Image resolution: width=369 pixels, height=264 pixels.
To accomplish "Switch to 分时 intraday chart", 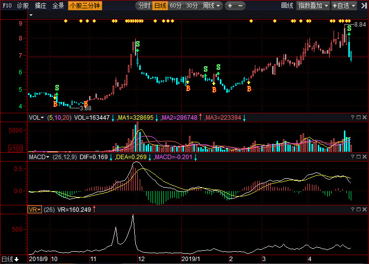I will 144,5.
